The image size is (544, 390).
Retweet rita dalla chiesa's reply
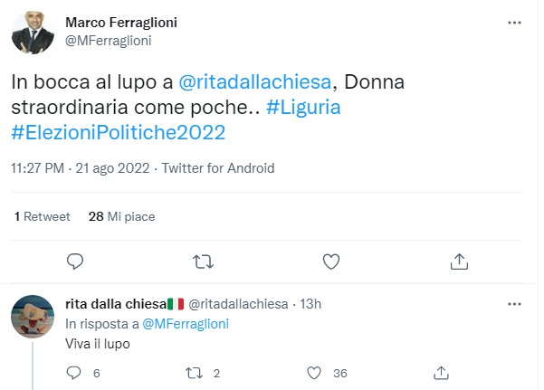(192, 372)
